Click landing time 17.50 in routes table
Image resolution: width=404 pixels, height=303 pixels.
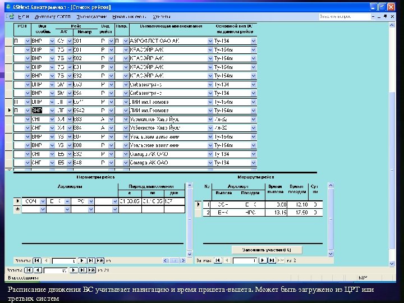pyautogui.click(x=297, y=213)
